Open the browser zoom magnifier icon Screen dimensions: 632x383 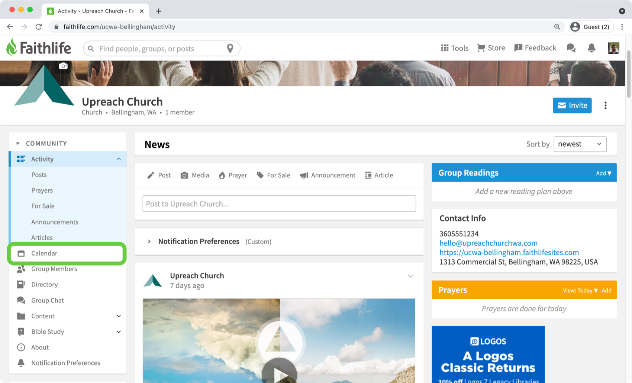click(x=557, y=27)
